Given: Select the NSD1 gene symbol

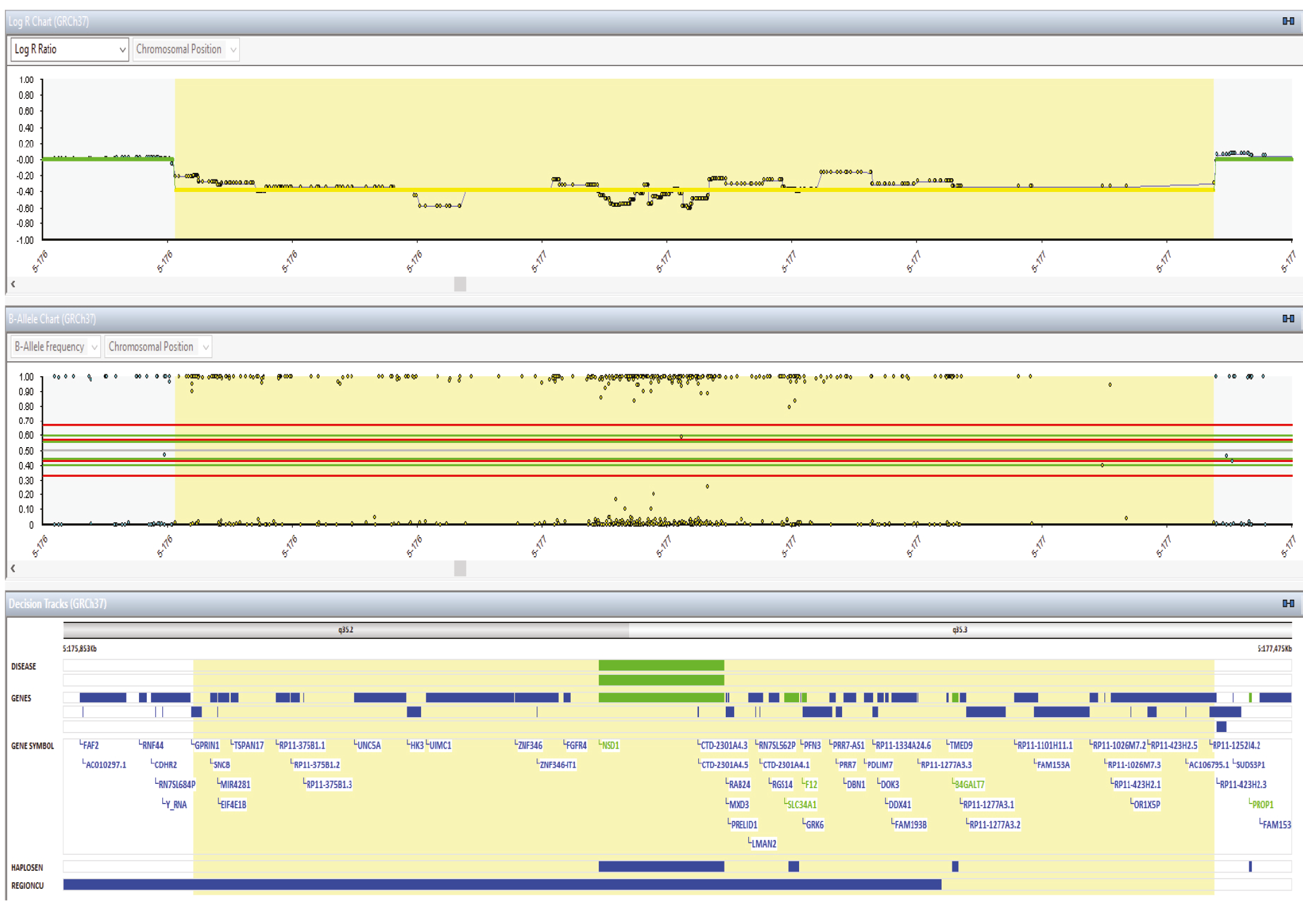Looking at the screenshot, I should [611, 746].
